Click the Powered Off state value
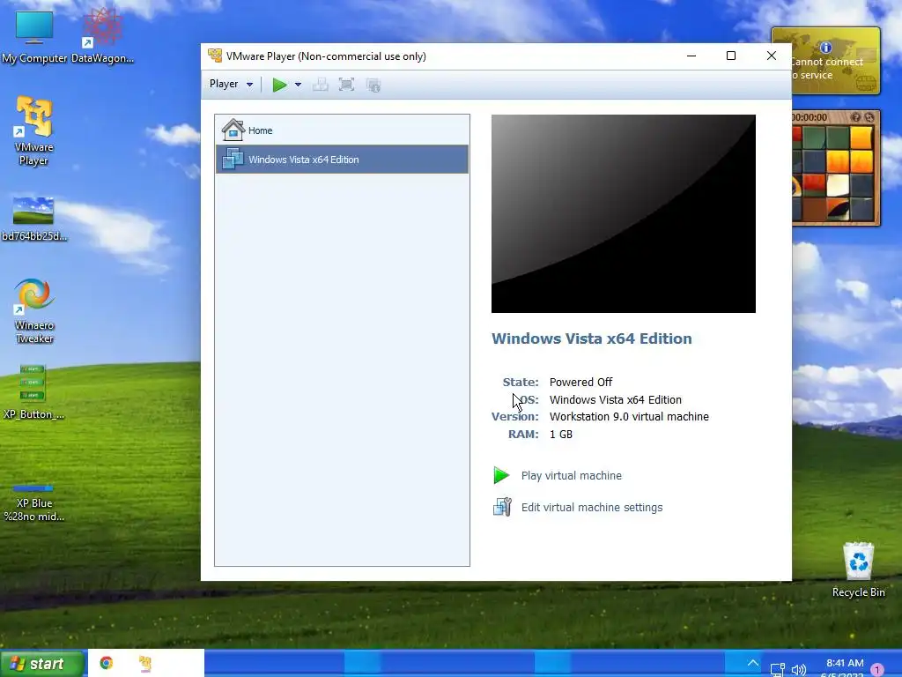This screenshot has width=902, height=677. 581,383
